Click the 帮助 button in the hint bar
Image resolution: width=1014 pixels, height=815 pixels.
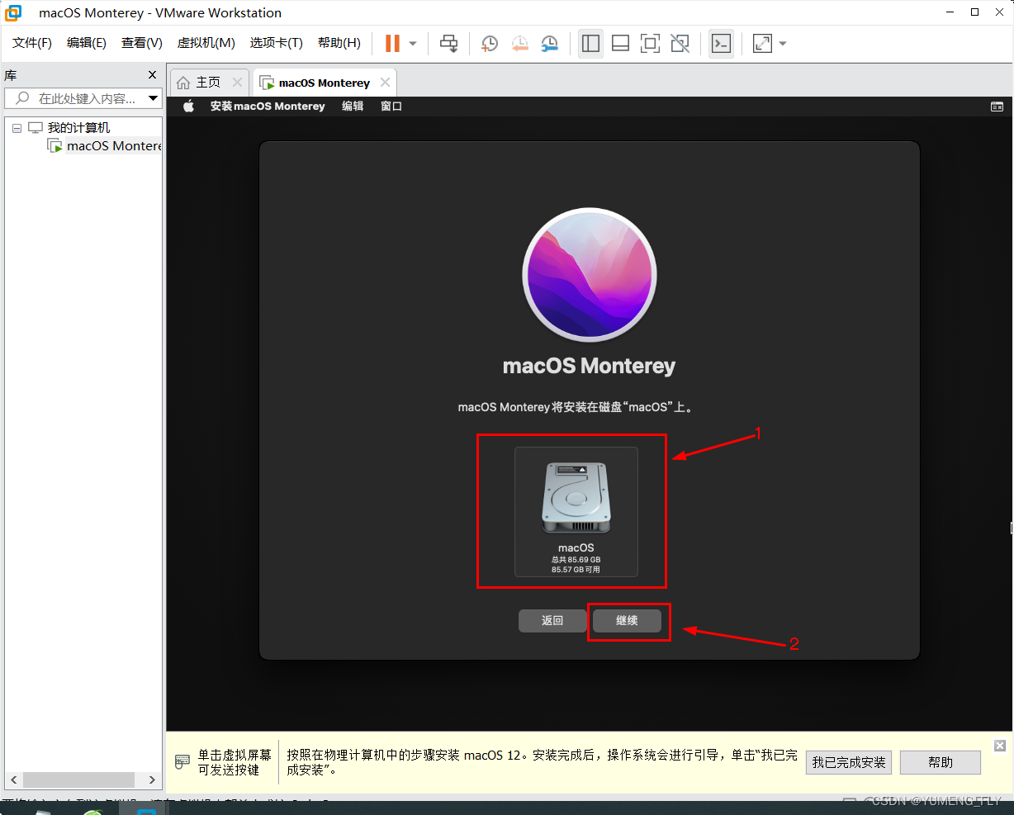[x=941, y=762]
